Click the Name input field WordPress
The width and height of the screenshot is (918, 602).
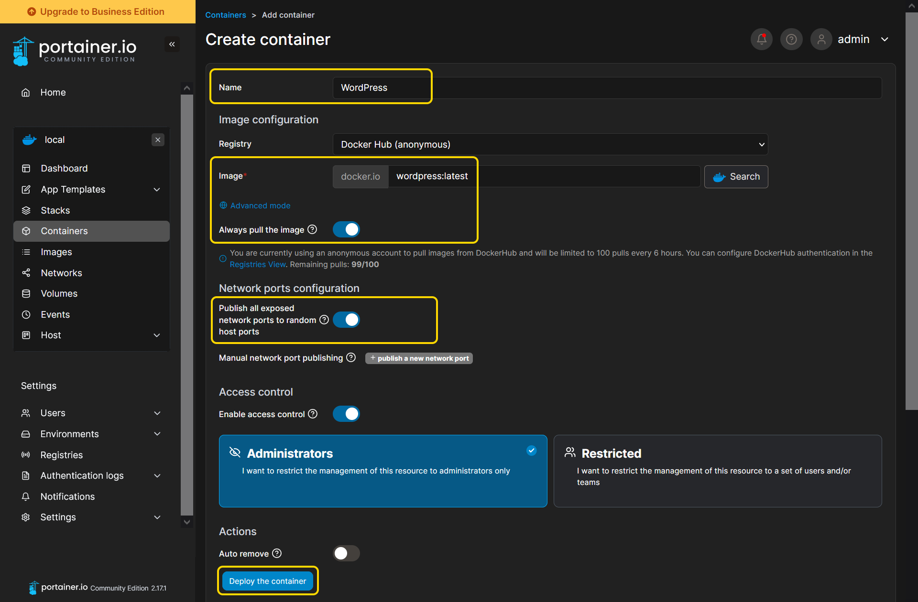[607, 88]
